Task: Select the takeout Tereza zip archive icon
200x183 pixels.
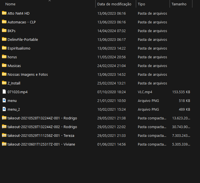Action: [x=4, y=135]
